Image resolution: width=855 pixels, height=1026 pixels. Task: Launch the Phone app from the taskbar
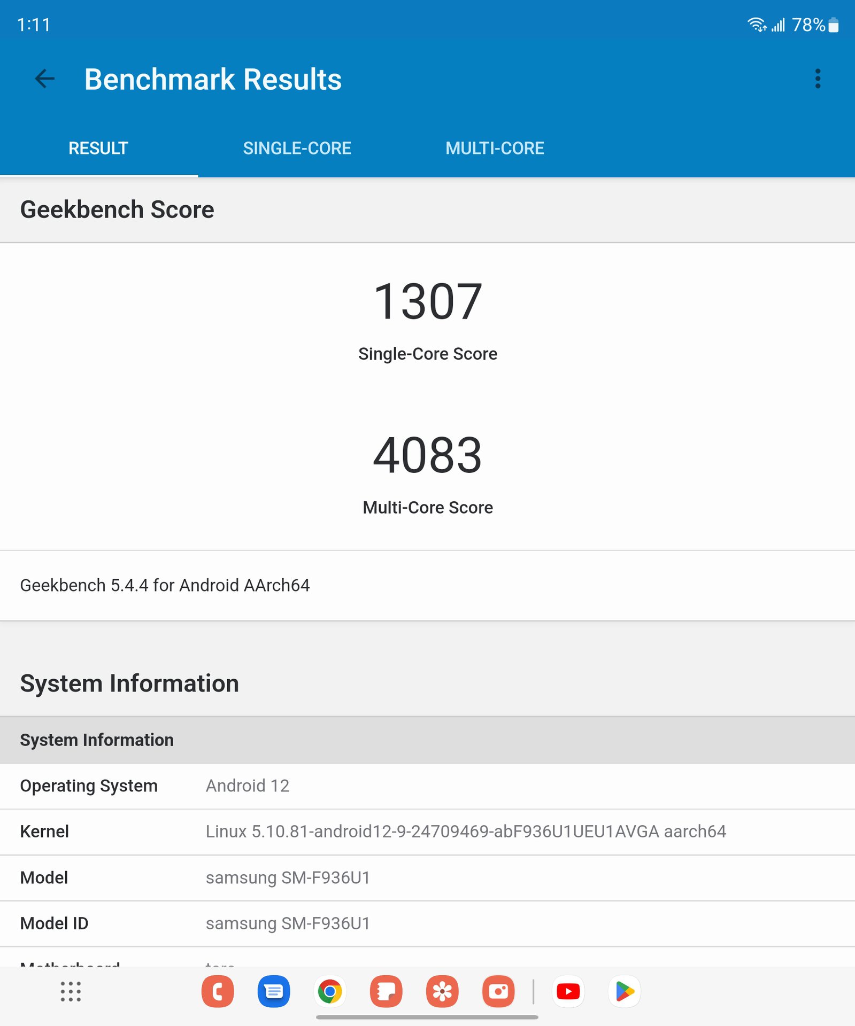(218, 992)
